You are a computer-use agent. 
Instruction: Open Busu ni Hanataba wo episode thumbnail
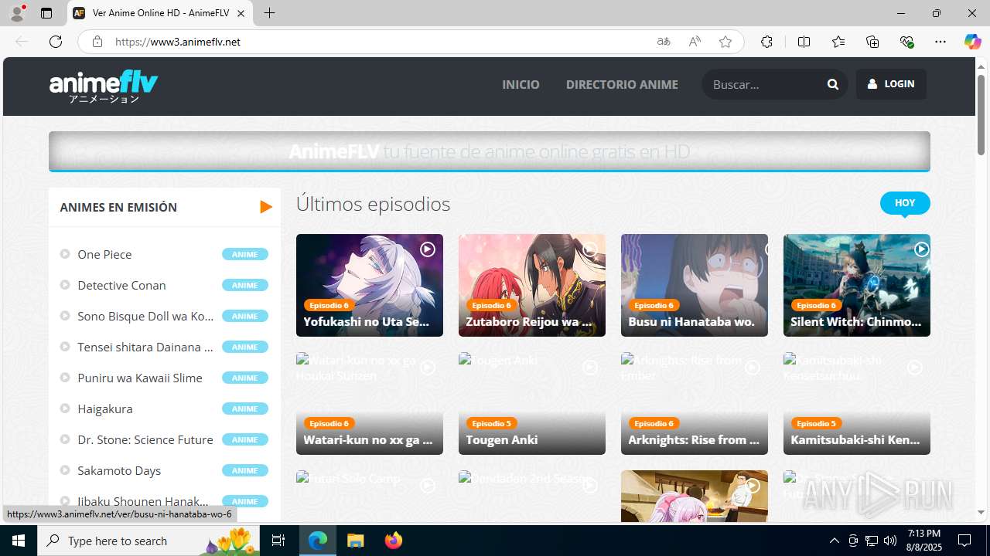click(695, 285)
